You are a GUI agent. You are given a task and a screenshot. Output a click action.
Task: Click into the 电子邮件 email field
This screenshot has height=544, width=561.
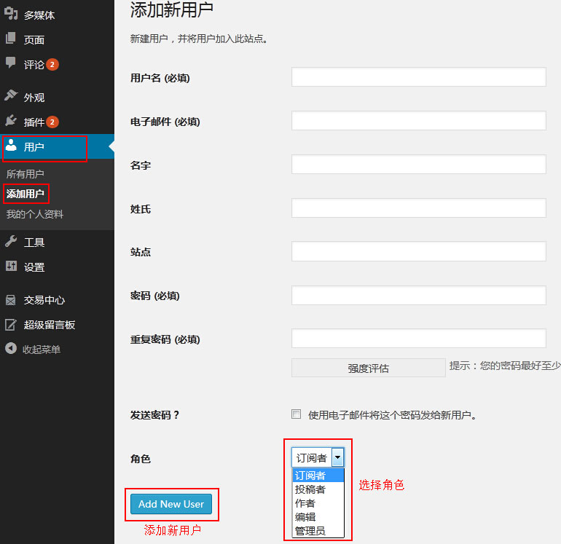click(418, 121)
